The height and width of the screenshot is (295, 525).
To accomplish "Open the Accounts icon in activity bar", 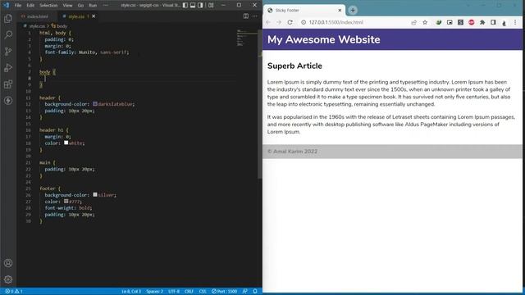I will pyautogui.click(x=8, y=263).
